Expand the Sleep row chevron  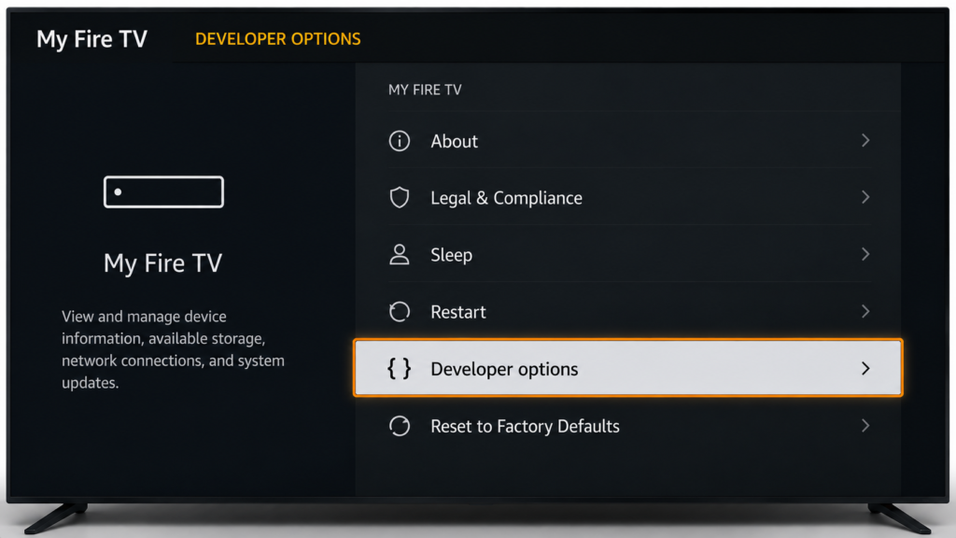tap(865, 254)
